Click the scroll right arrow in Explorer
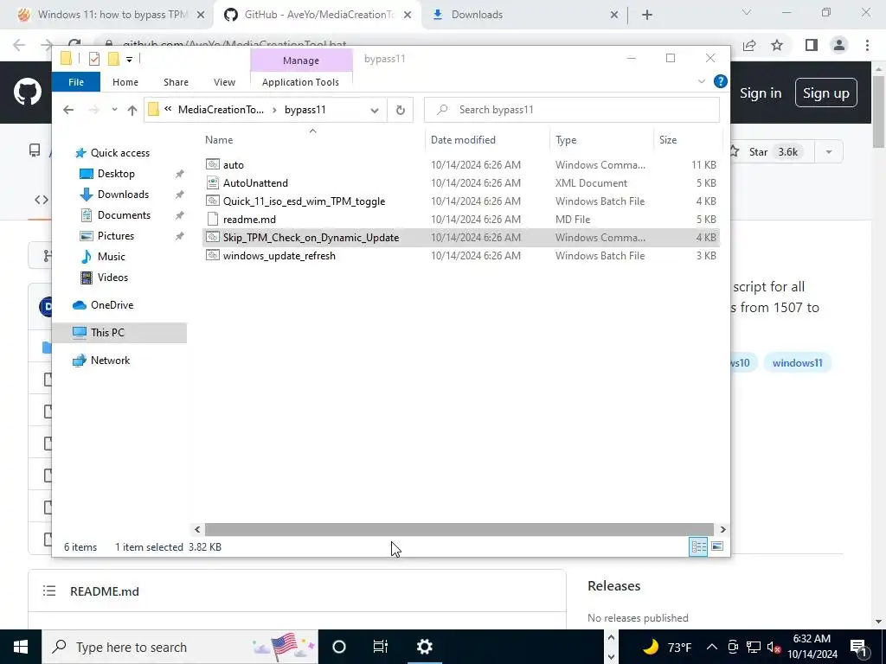 tap(722, 530)
